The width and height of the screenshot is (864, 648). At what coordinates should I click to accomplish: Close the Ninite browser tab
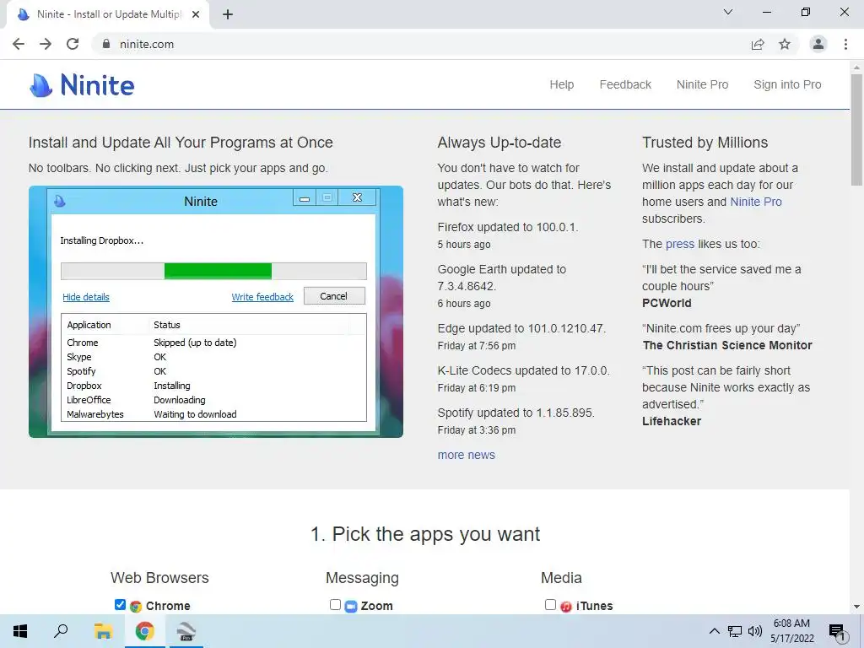pyautogui.click(x=196, y=14)
